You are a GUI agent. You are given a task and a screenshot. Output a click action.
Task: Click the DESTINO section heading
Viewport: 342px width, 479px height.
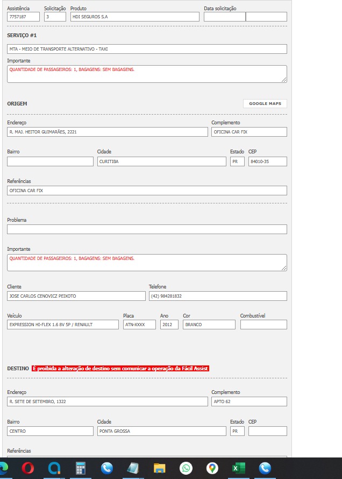(18, 369)
